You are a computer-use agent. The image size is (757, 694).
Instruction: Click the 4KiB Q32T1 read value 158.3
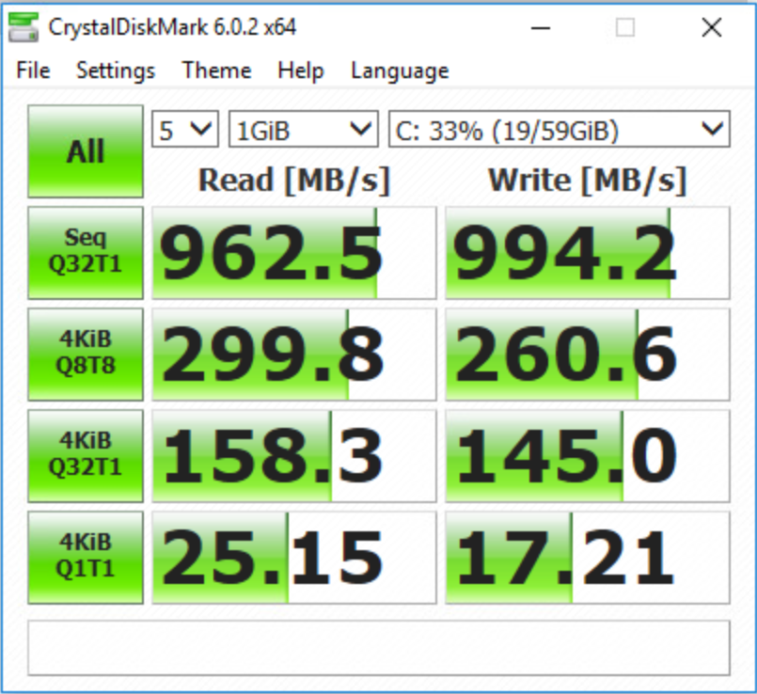click(x=294, y=455)
